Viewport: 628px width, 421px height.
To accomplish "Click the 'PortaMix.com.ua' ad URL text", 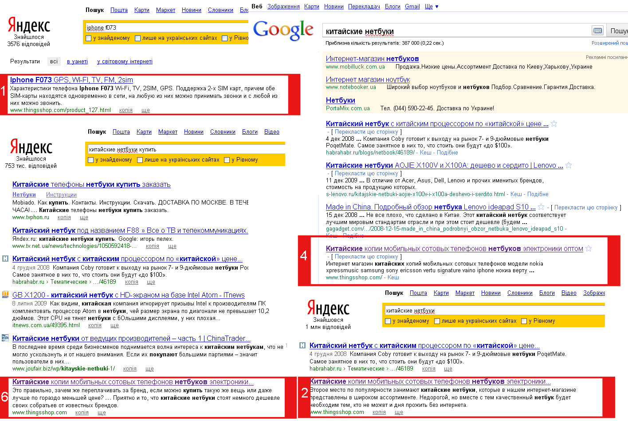I will click(348, 108).
